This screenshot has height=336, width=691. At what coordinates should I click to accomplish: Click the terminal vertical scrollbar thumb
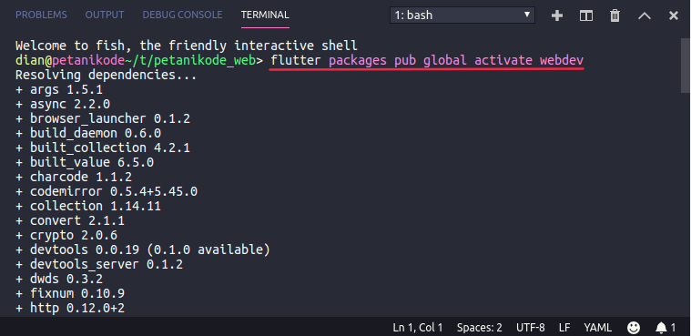pyautogui.click(x=686, y=66)
